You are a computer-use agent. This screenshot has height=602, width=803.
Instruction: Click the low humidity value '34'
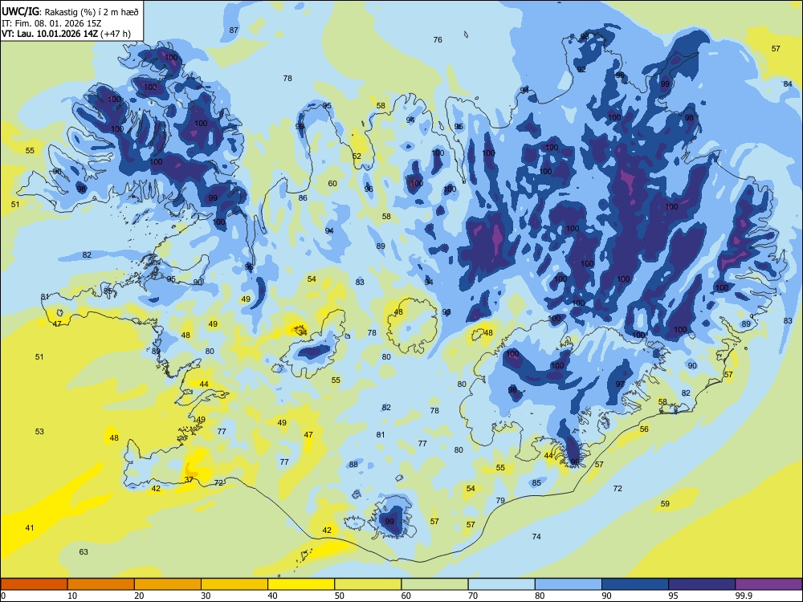(x=303, y=333)
